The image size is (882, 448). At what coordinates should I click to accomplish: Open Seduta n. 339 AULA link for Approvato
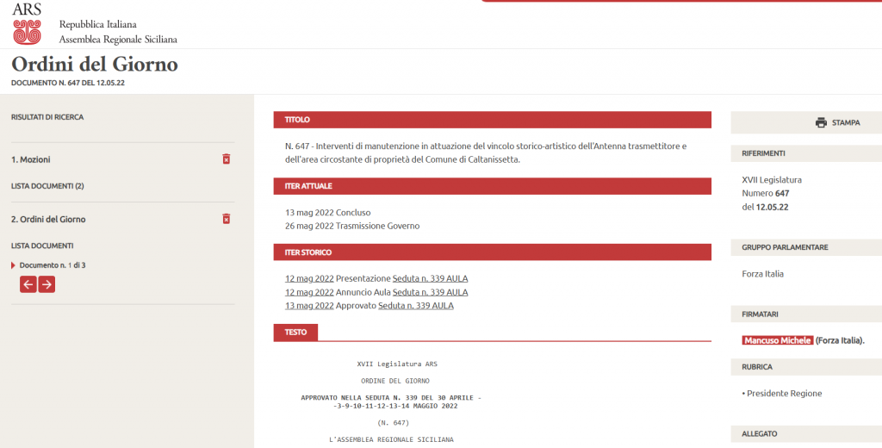click(415, 306)
